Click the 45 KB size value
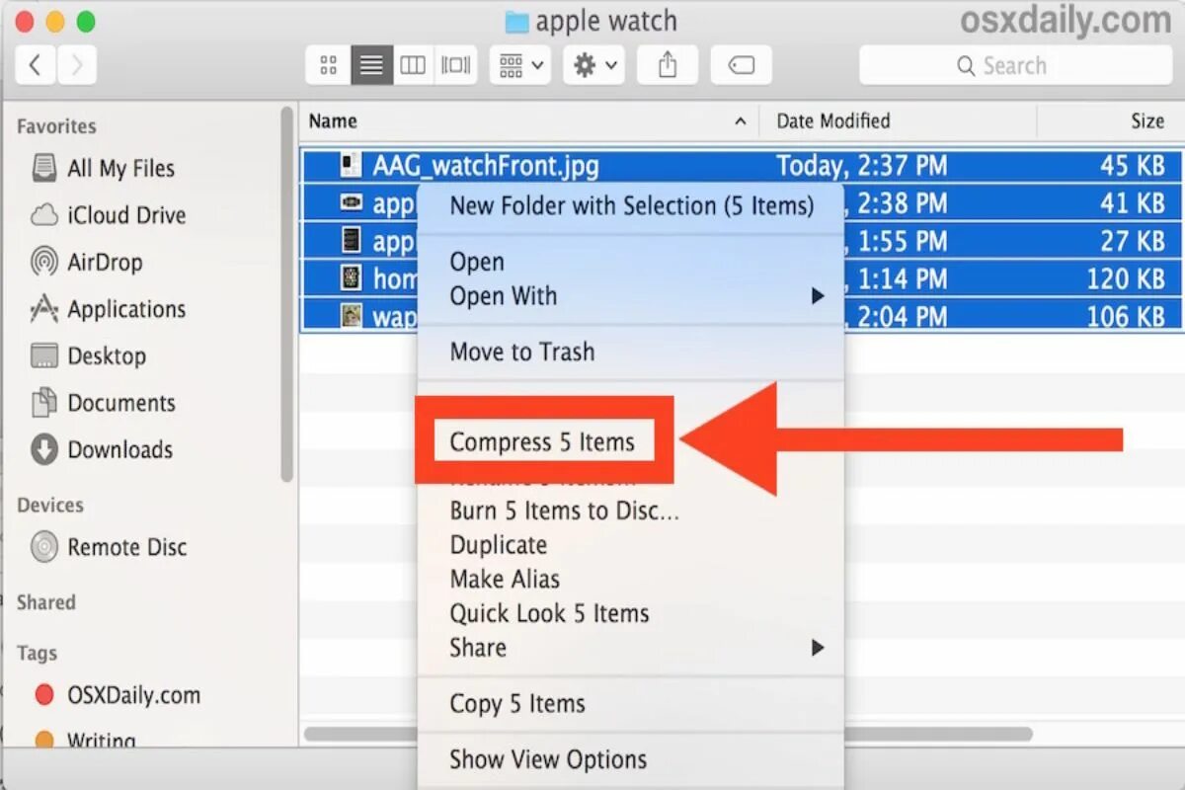The height and width of the screenshot is (790, 1185). (x=1133, y=165)
